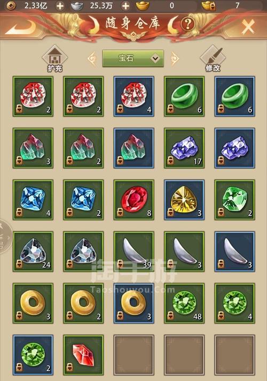Tap the 修改 brush edit icon

(x=213, y=59)
